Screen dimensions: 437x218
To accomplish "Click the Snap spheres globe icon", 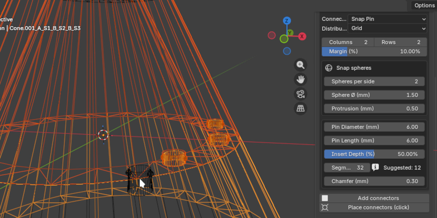I will 328,68.
